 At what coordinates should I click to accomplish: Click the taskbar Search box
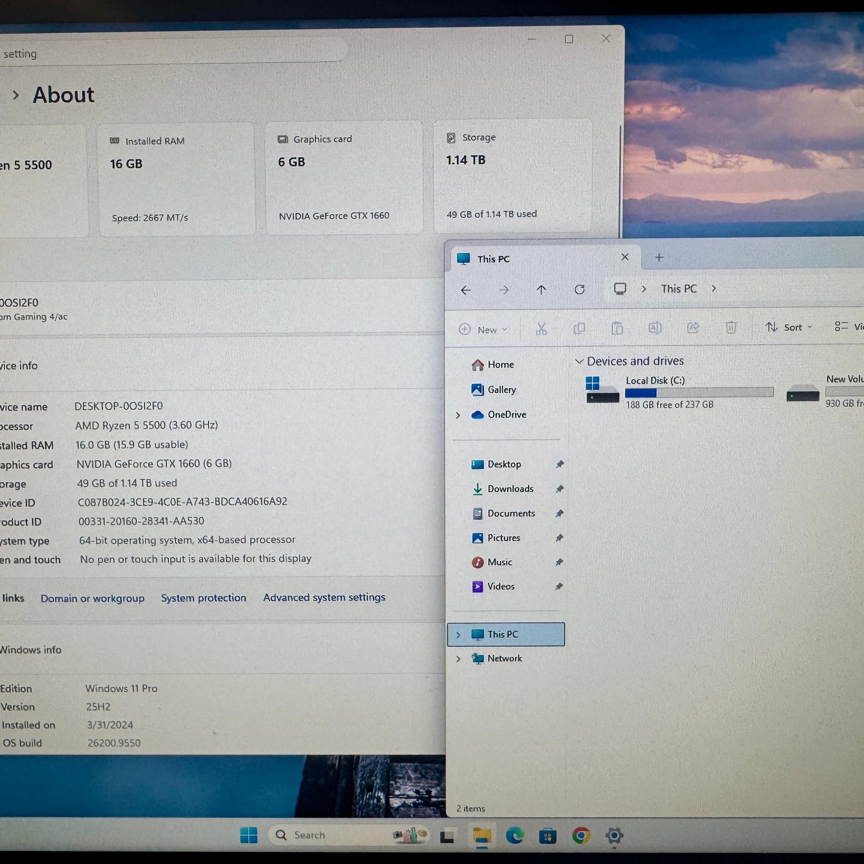pos(348,835)
